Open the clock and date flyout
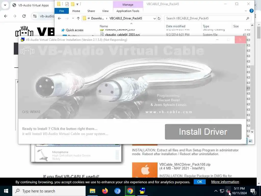This screenshot has width=261, height=196. (x=239, y=191)
